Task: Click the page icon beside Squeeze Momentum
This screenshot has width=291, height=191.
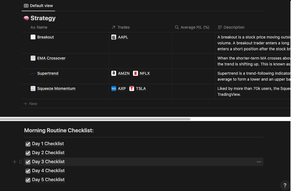Action: pyautogui.click(x=33, y=88)
